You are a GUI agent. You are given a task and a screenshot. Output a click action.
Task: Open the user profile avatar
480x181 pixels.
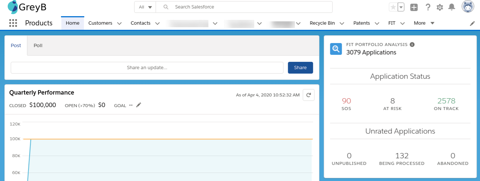[x=468, y=7]
